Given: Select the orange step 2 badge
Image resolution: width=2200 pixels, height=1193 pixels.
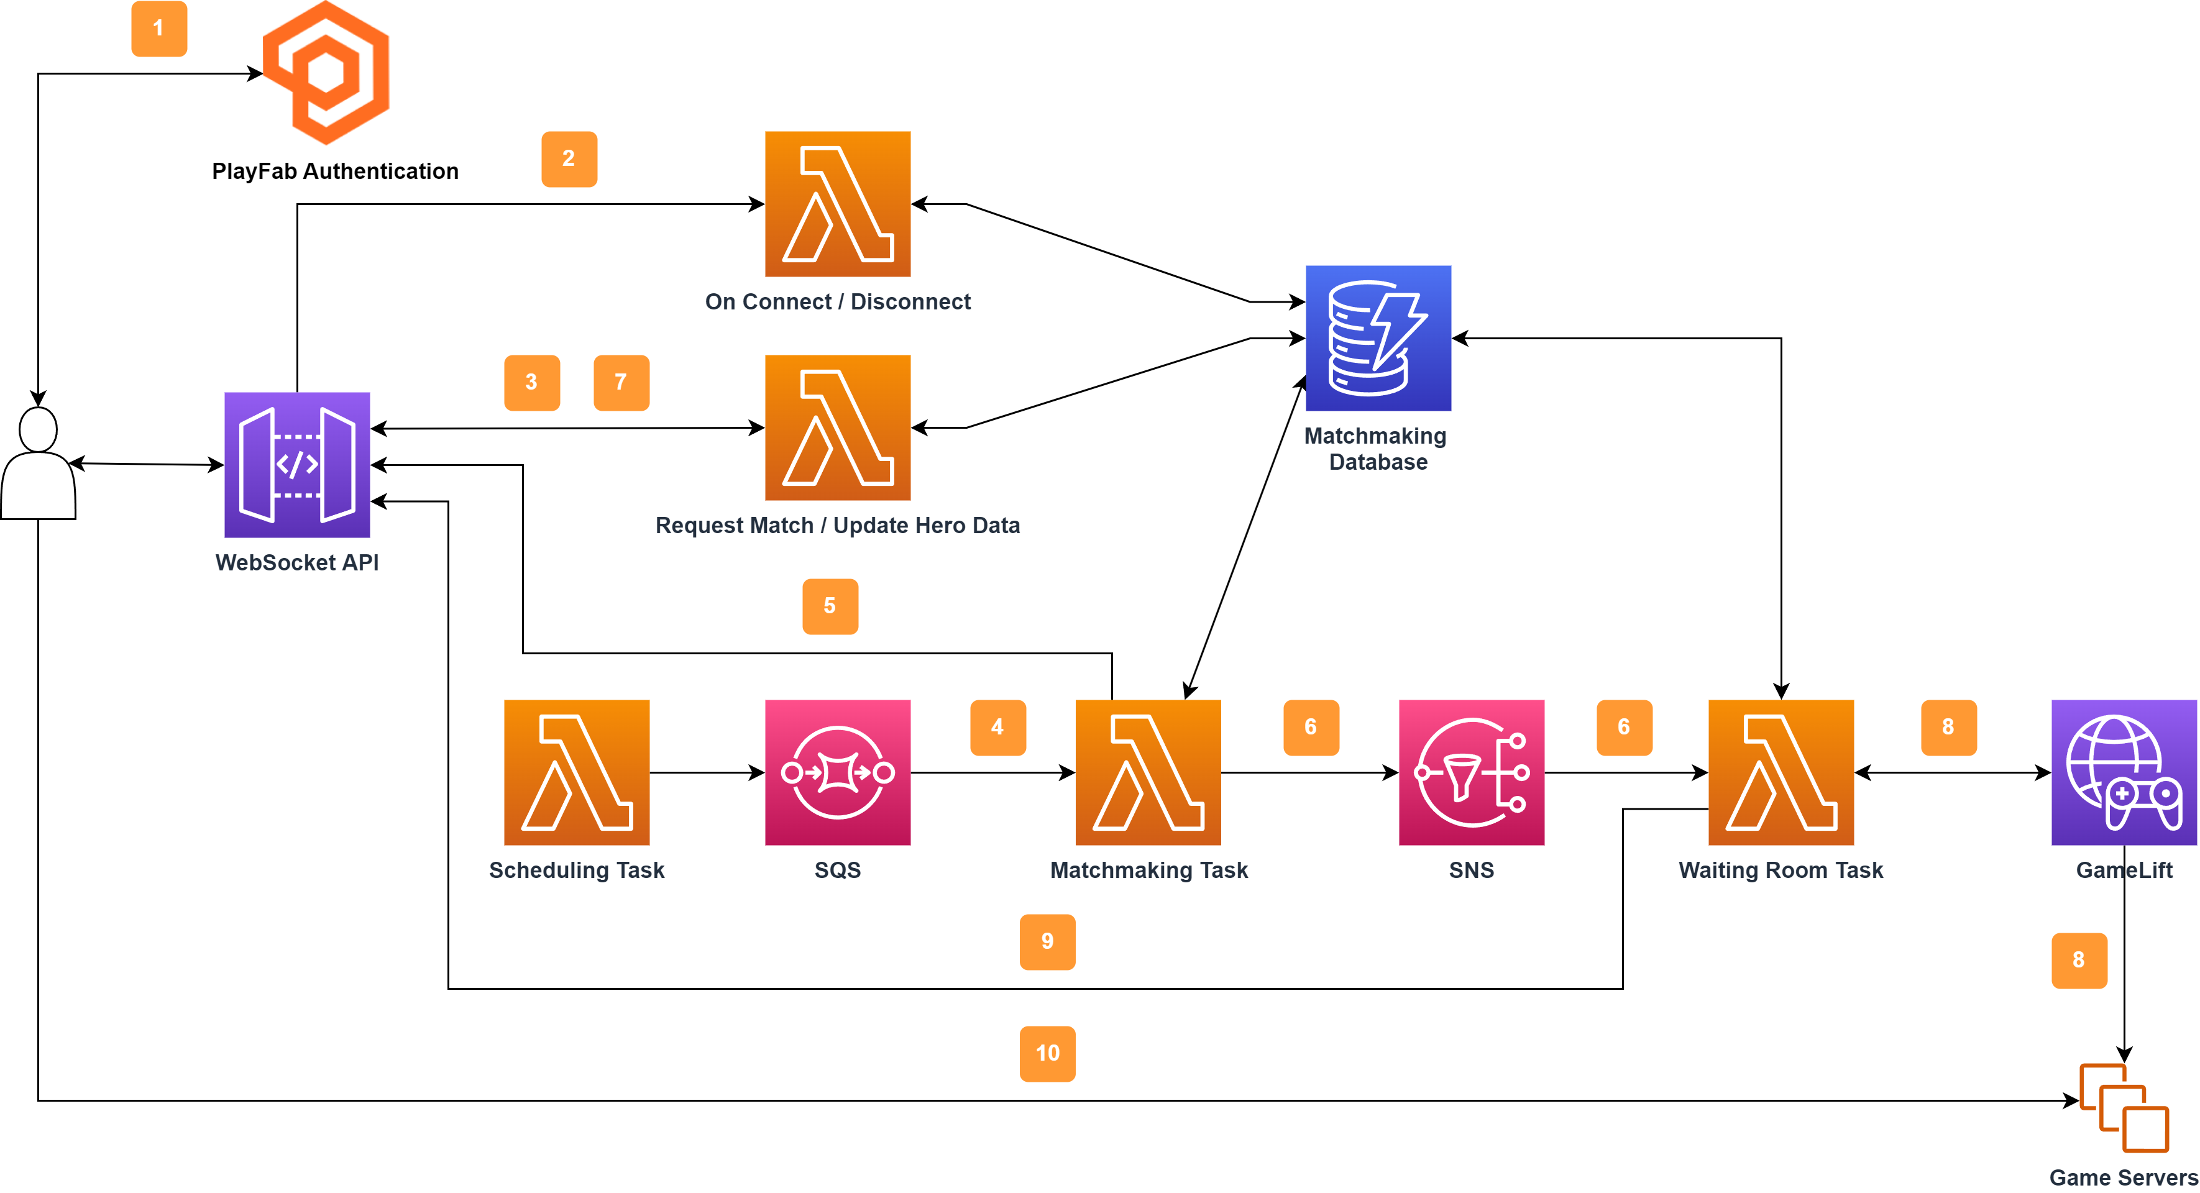Looking at the screenshot, I should point(569,159).
